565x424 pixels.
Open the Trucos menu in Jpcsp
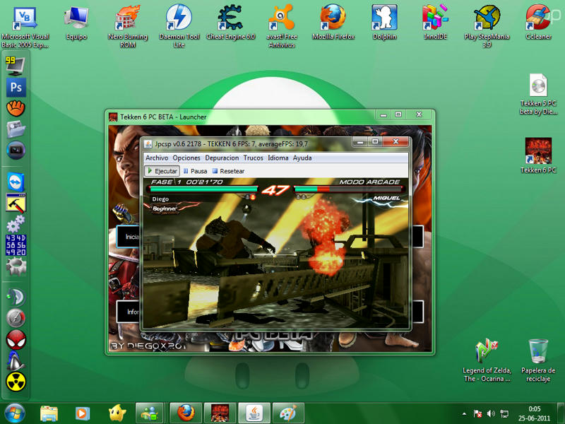coord(253,158)
